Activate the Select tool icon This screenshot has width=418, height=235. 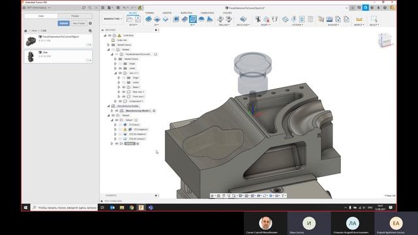pyautogui.click(x=374, y=19)
